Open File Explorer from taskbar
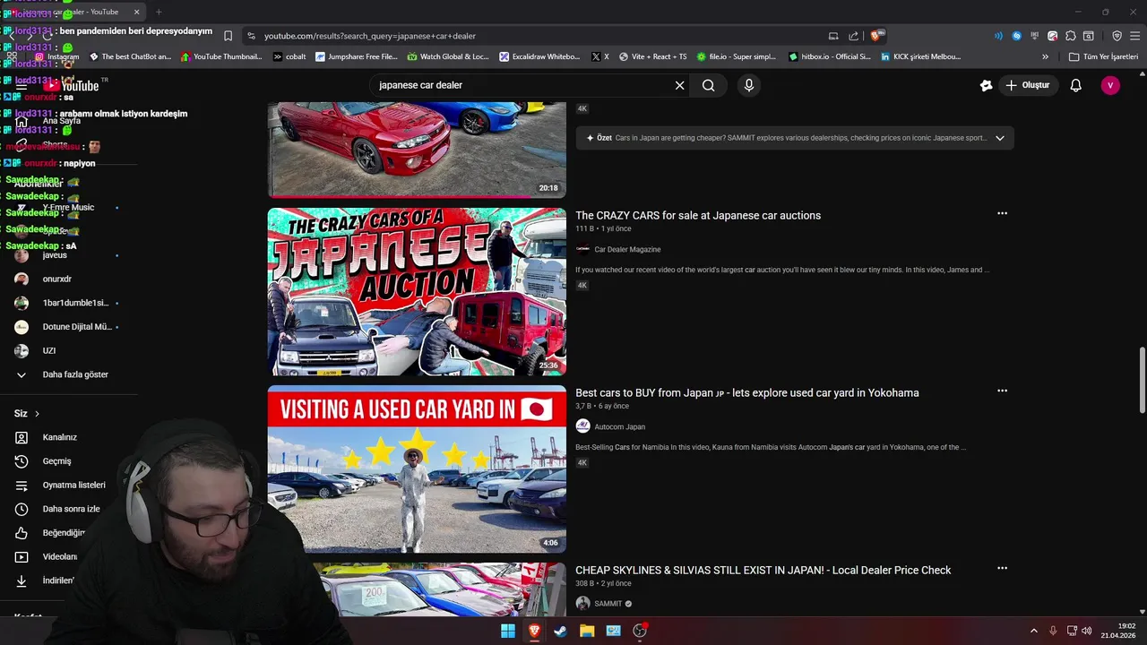The height and width of the screenshot is (645, 1147). [587, 631]
